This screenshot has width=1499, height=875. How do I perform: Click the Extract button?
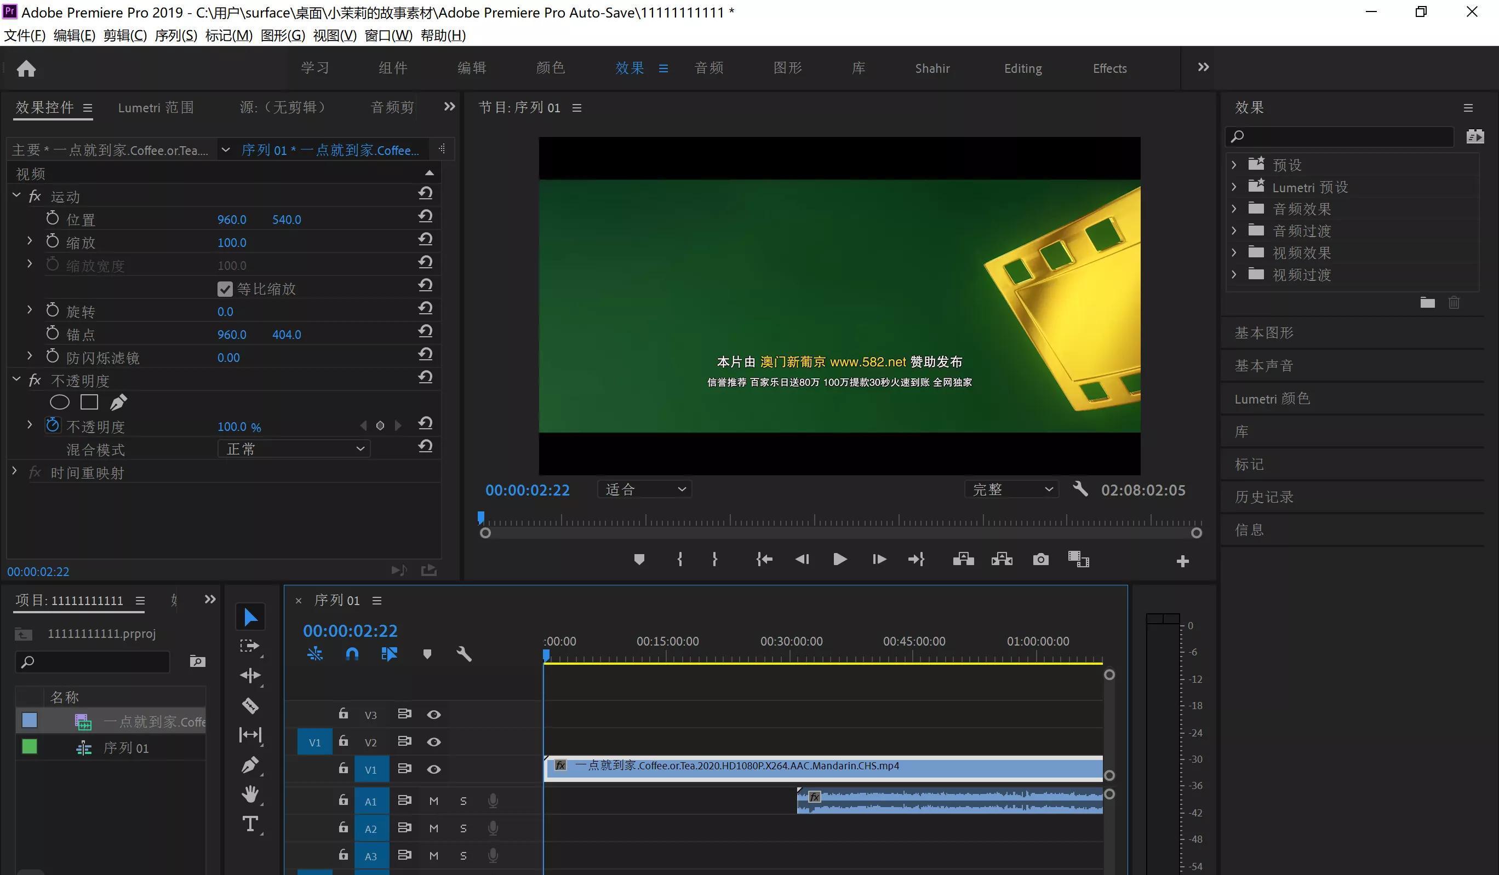coord(1002,560)
